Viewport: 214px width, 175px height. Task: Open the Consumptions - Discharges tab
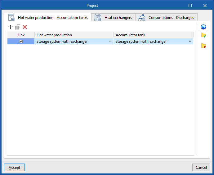[166, 17]
